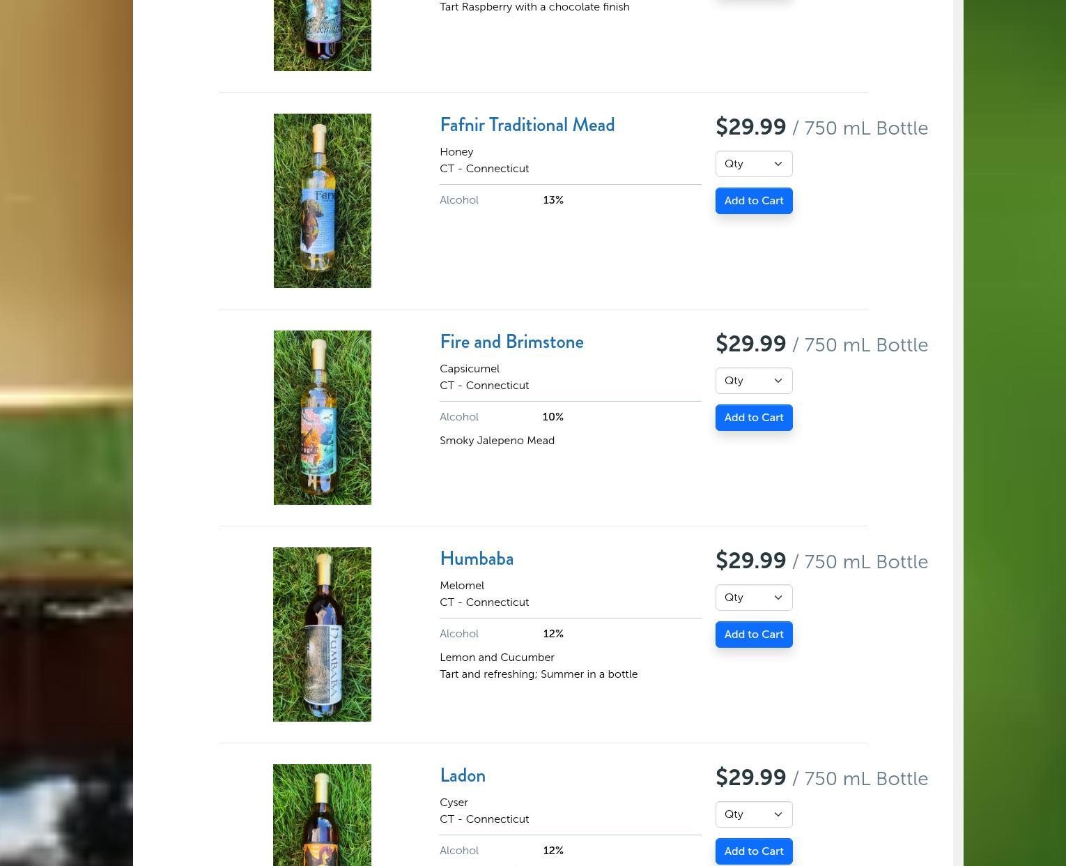View Fire and Brimstone bottle image
Viewport: 1066px width, 866px height.
(x=323, y=418)
